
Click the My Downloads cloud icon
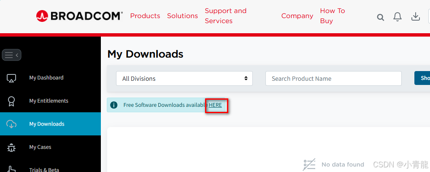tap(11, 124)
